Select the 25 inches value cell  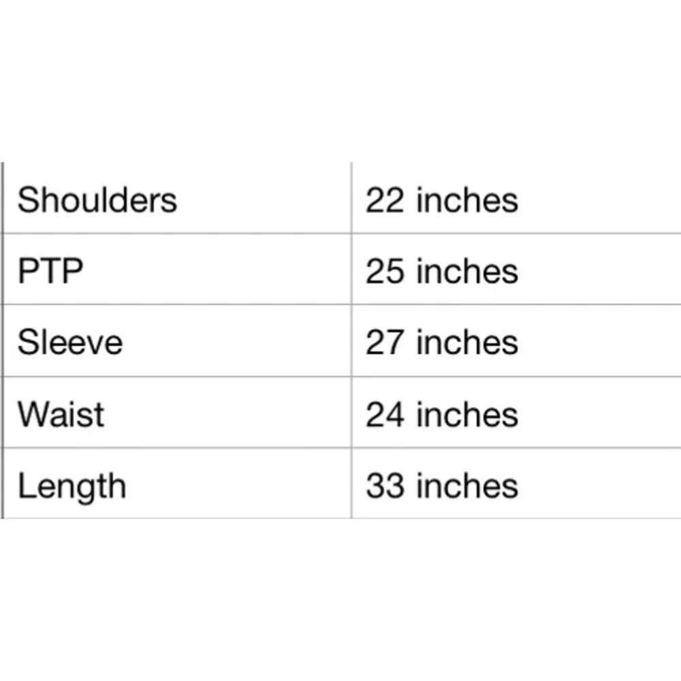516,269
